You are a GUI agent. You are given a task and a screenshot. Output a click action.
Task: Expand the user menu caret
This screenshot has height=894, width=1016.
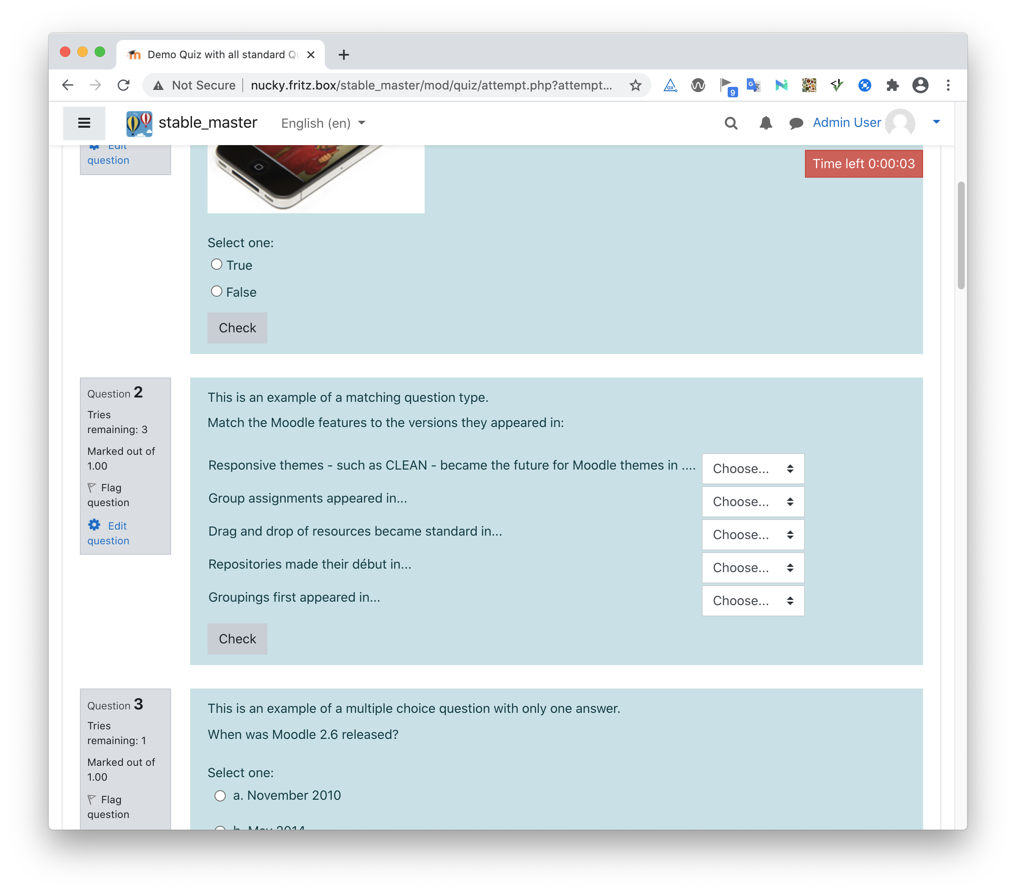(x=937, y=122)
